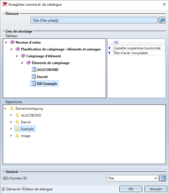Click the element settings gear icon
Image resolution: width=169 pixels, height=194 pixels.
162,20
